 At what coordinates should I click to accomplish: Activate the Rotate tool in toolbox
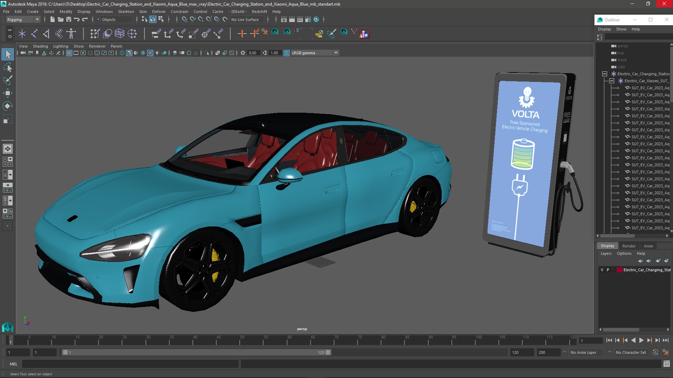tap(8, 106)
